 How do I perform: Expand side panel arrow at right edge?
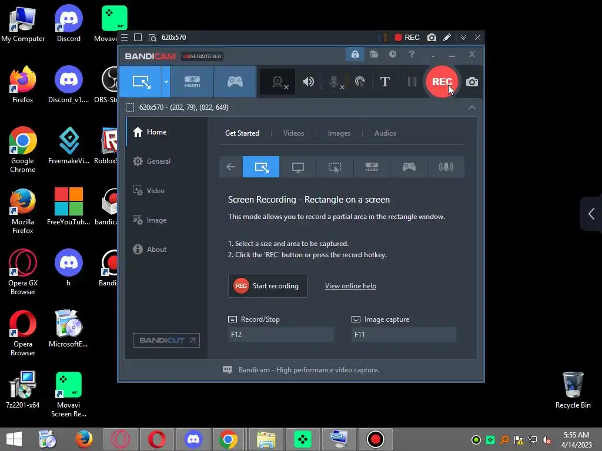coord(591,214)
